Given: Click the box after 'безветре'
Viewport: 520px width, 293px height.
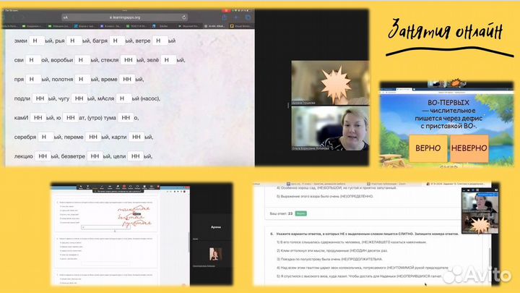Looking at the screenshot, I should point(95,156).
